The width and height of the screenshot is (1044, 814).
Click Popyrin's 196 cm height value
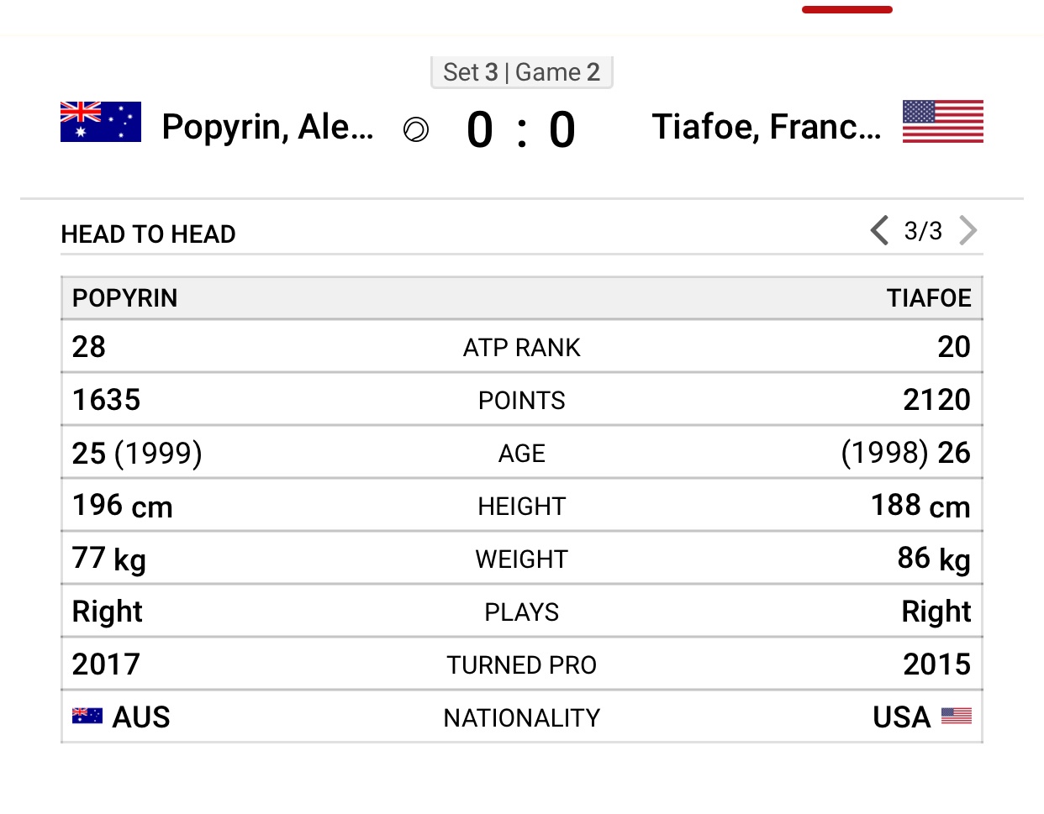pyautogui.click(x=123, y=506)
